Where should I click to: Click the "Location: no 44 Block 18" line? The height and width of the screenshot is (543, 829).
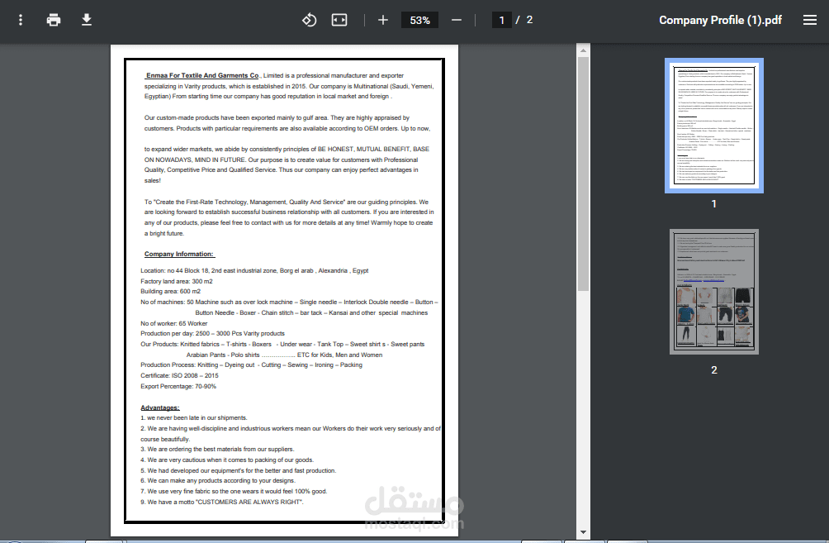pyautogui.click(x=254, y=270)
